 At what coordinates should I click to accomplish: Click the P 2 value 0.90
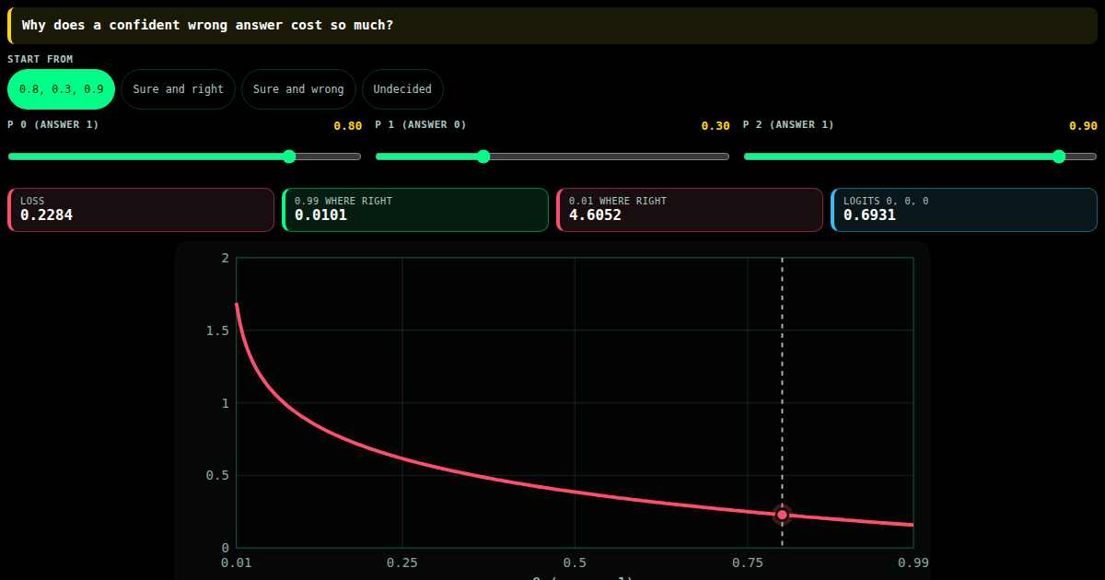tap(1083, 126)
